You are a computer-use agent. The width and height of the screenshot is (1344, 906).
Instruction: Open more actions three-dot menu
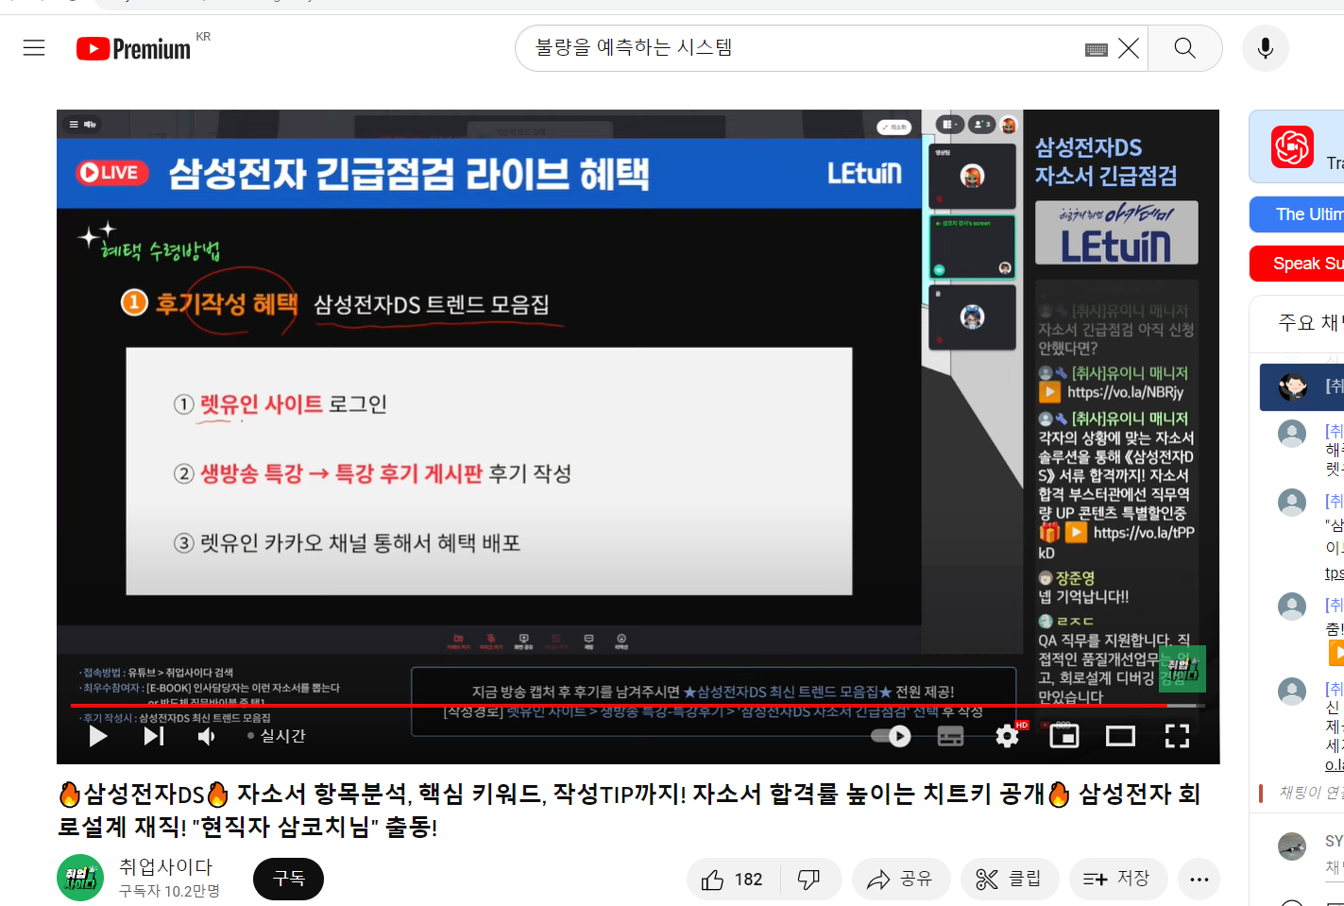click(x=1199, y=880)
